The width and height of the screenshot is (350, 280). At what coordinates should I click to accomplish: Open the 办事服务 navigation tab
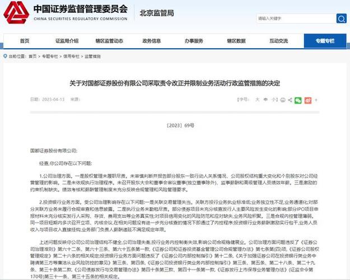[x=194, y=41]
